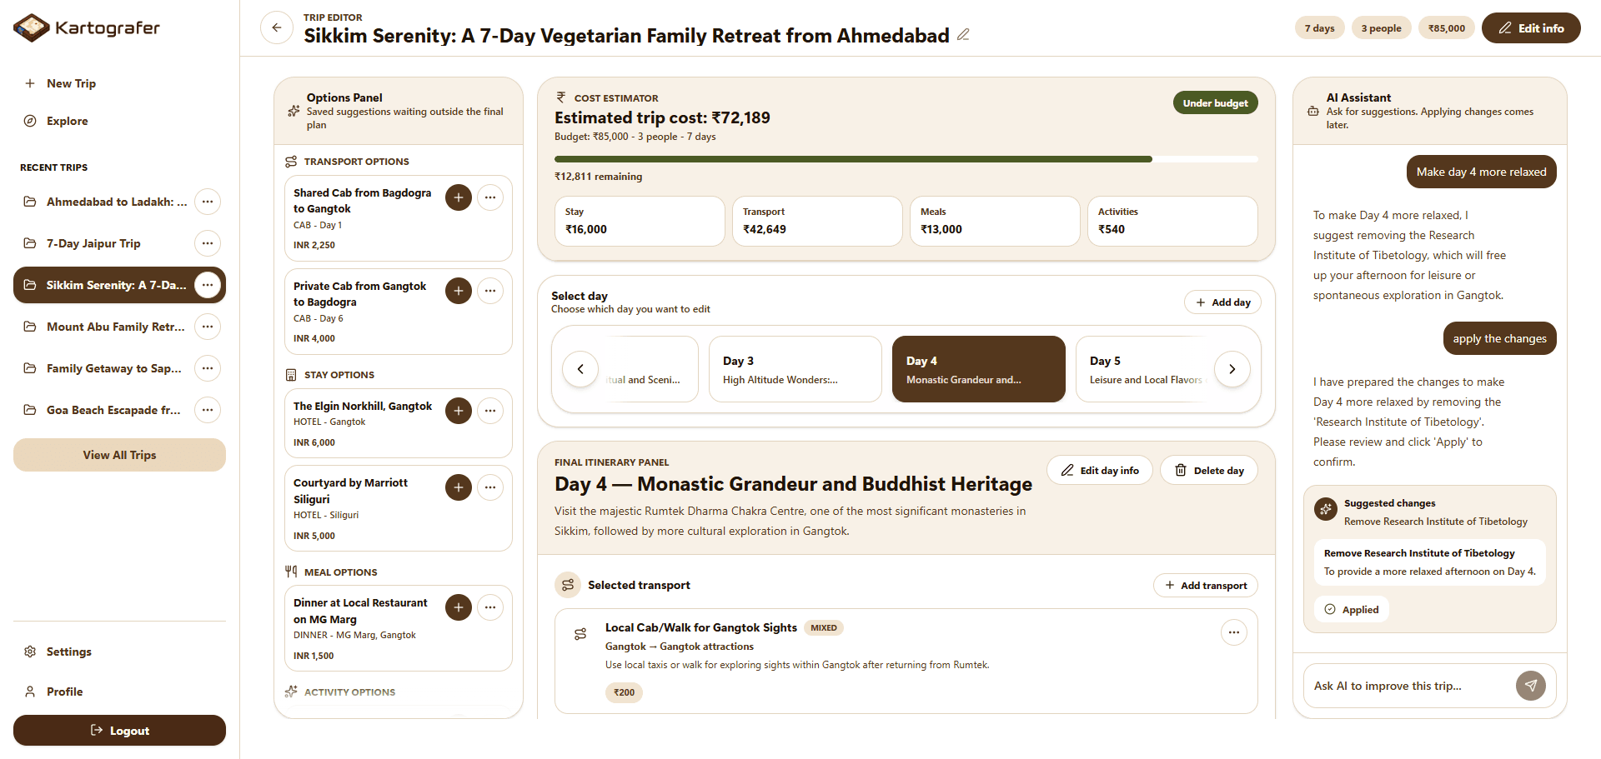Add Dinner at Local Restaurant with plus icon
1601x759 pixels.
click(459, 607)
